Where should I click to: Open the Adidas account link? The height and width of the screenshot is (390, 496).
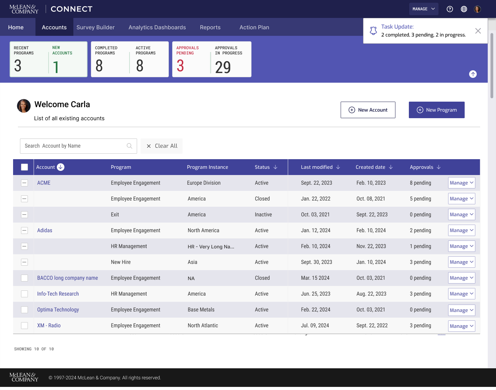(x=45, y=230)
